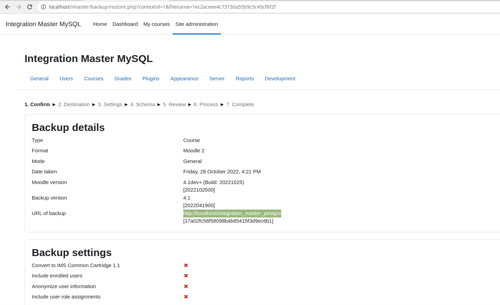Switch to the General admin tab
500x305 pixels.
point(39,79)
